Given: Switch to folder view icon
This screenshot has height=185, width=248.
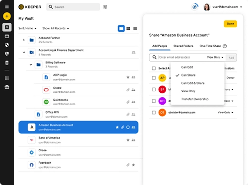Looking at the screenshot, I should 121,28.
